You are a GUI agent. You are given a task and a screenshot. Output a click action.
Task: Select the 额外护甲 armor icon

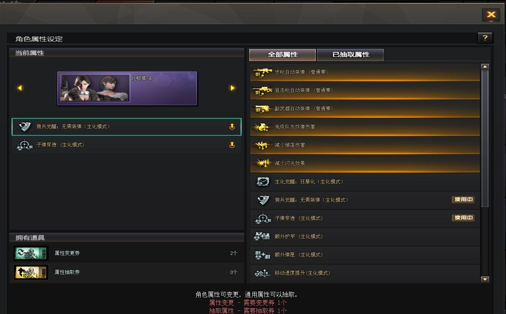(x=262, y=236)
